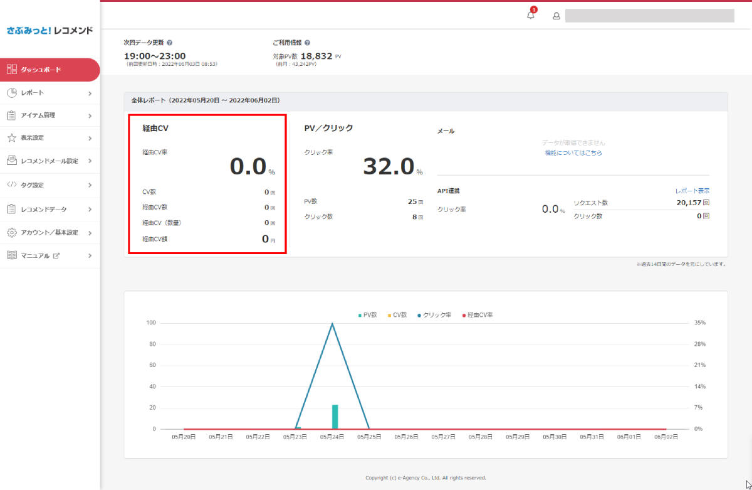This screenshot has width=752, height=490.
Task: Toggle the CV数 legend swatch
Action: click(x=389, y=315)
